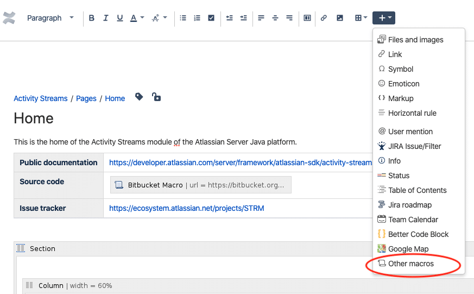Choose the Info macro entry
The width and height of the screenshot is (474, 294).
(x=419, y=161)
